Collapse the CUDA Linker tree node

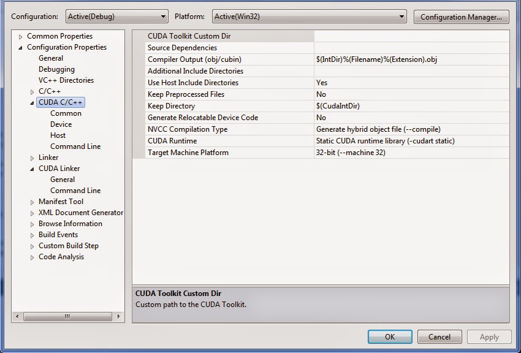(32, 169)
